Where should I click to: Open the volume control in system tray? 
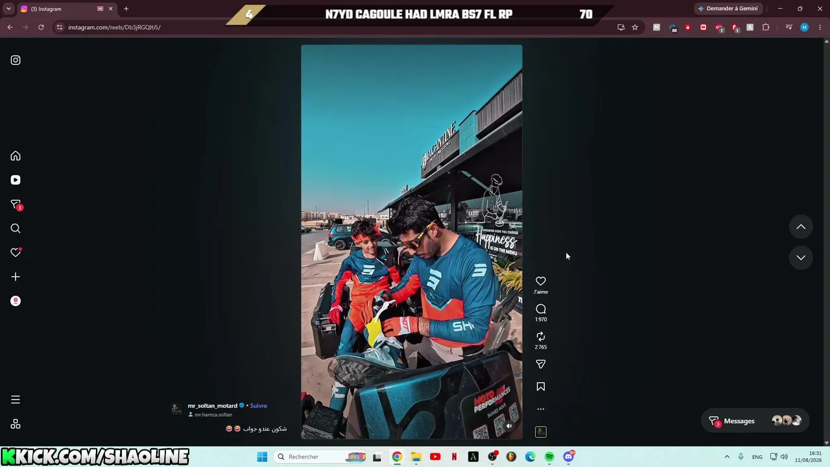784,457
